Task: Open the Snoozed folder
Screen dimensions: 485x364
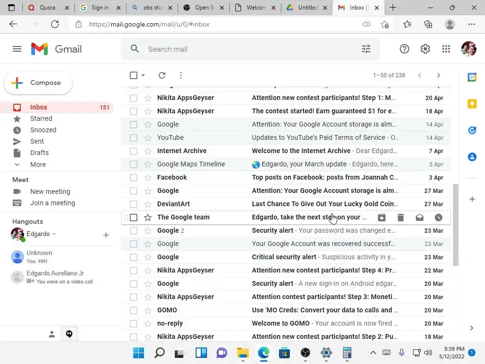Action: (x=43, y=130)
